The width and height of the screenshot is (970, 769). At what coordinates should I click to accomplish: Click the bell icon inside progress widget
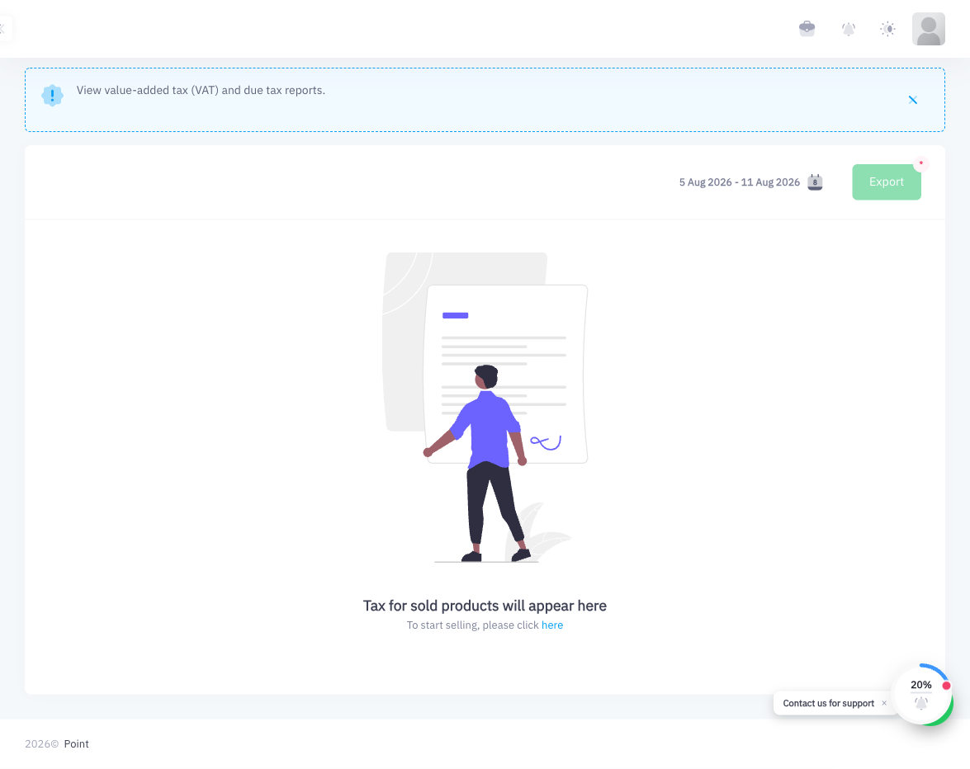tap(920, 704)
